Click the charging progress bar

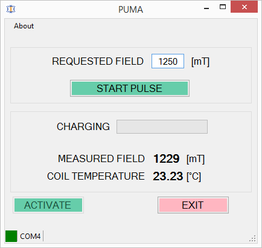(162, 126)
